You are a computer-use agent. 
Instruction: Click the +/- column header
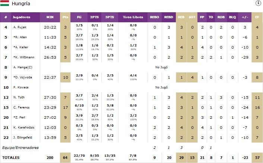tap(245, 17)
